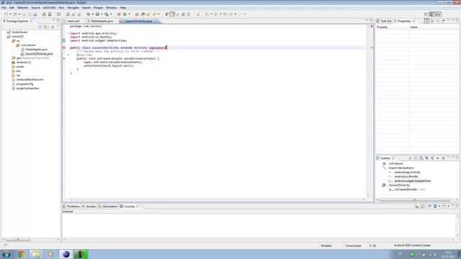The width and height of the screenshot is (461, 259).
Task: Open the Project menu
Action: tap(98, 8)
